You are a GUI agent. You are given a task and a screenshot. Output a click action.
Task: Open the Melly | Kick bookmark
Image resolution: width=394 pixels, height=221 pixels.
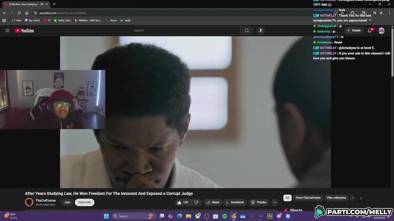pos(62,21)
